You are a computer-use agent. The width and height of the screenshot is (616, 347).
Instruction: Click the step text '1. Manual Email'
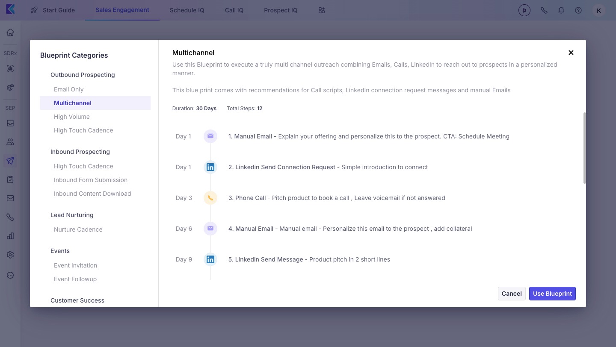pos(250,136)
